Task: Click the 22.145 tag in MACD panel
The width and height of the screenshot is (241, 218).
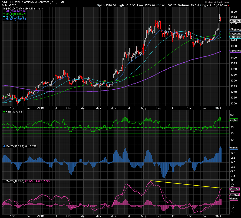Action: pyautogui.click(x=235, y=189)
